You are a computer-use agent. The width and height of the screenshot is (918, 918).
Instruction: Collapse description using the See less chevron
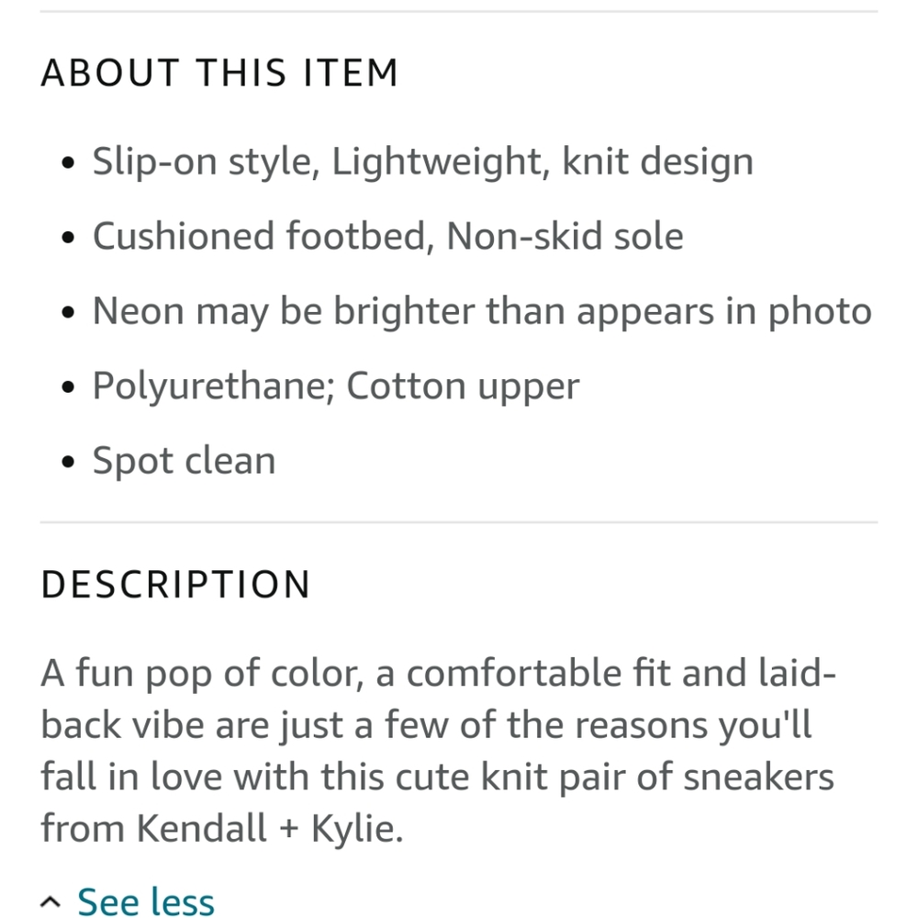(x=50, y=900)
